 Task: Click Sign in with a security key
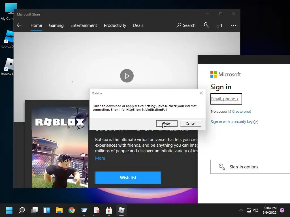[232, 121]
